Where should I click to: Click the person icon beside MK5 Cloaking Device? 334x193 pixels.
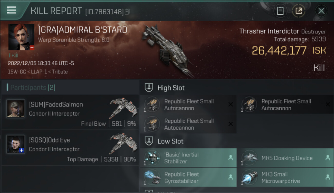point(328,157)
